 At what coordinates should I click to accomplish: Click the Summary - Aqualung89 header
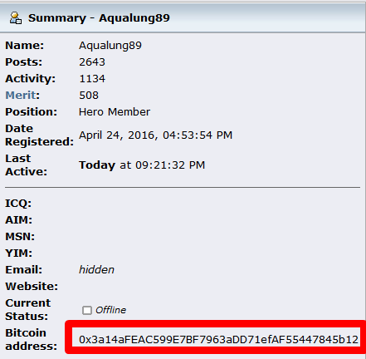click(99, 18)
